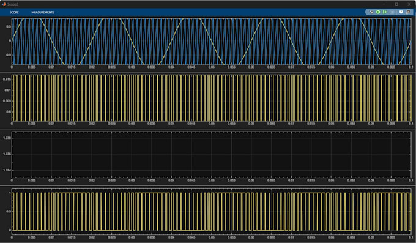Click the Scope2 window title text
This screenshot has width=416, height=243.
tap(13, 4)
